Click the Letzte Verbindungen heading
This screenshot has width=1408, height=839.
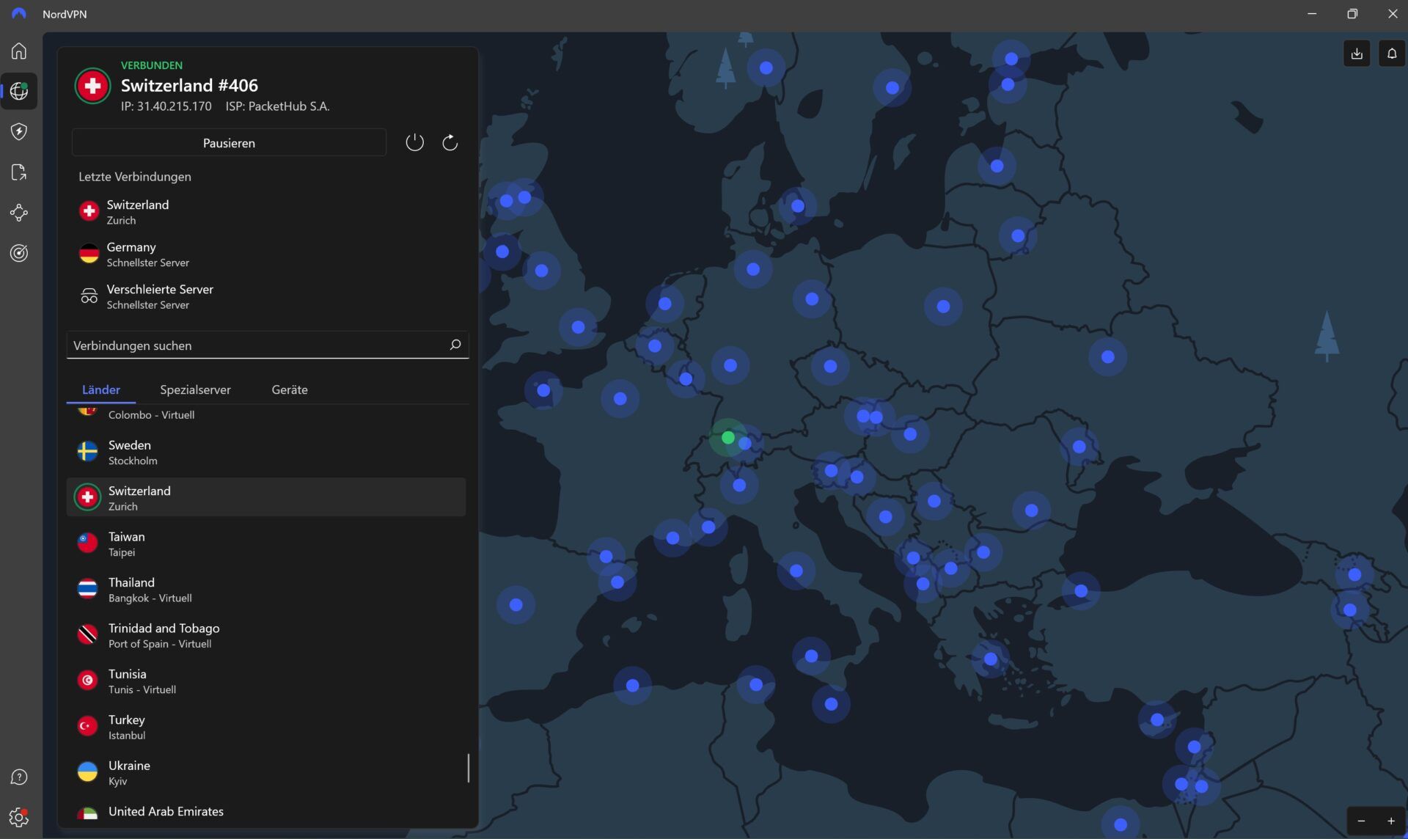tap(135, 177)
